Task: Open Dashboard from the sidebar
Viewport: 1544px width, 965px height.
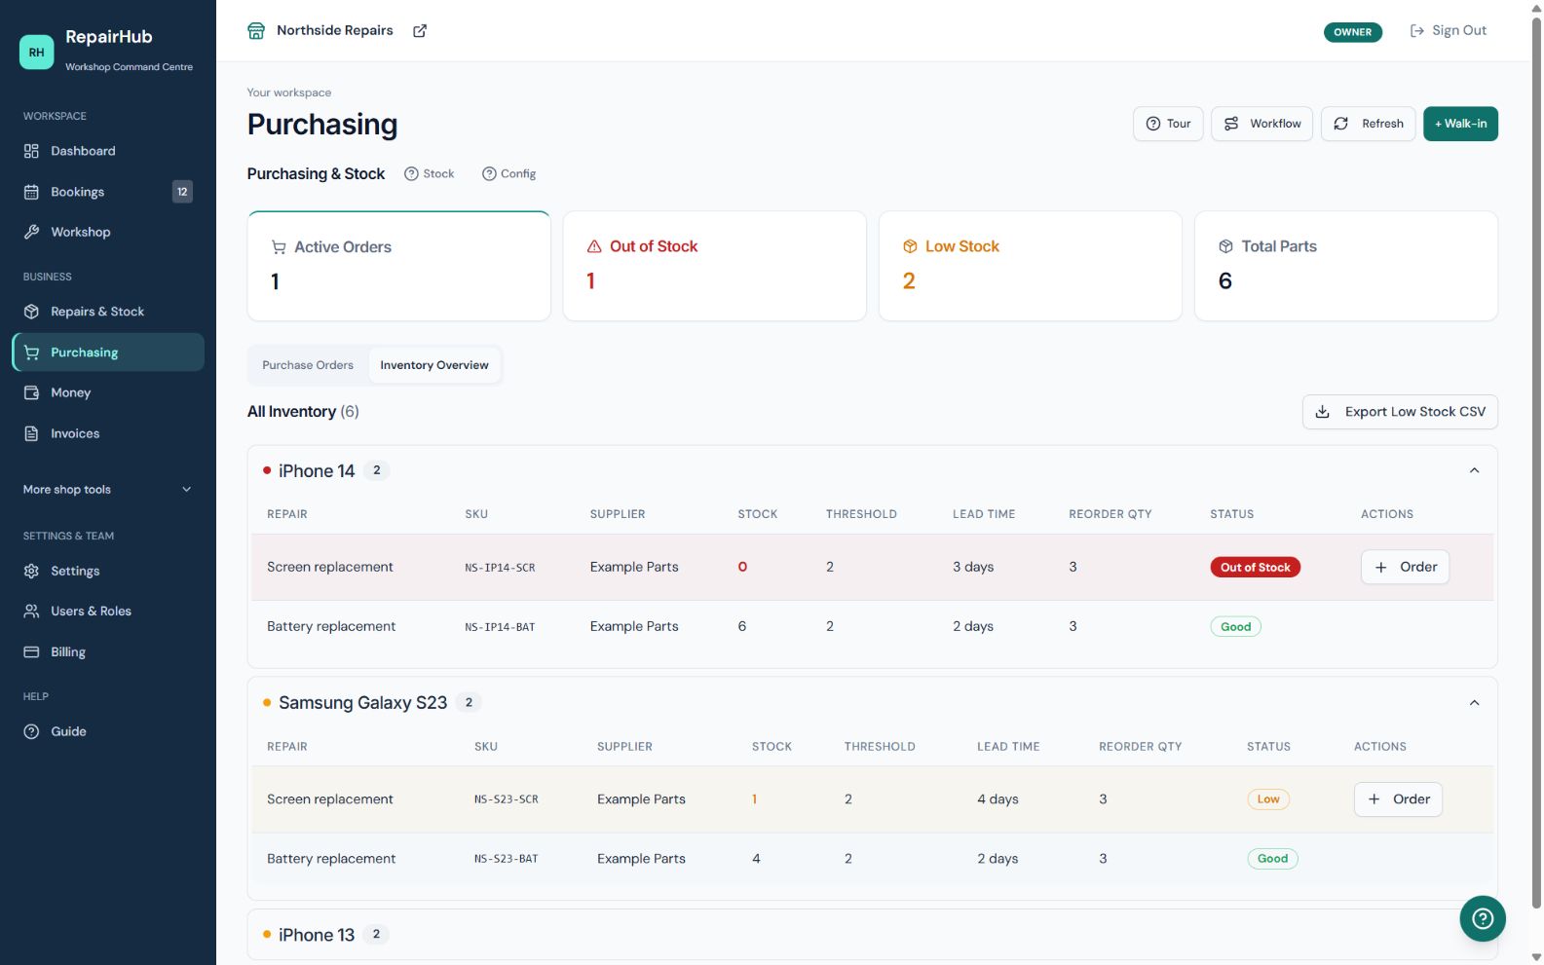Action: click(x=108, y=151)
